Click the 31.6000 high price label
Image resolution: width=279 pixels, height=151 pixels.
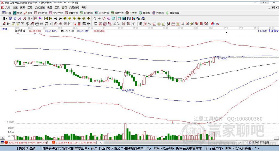[x=222, y=58]
